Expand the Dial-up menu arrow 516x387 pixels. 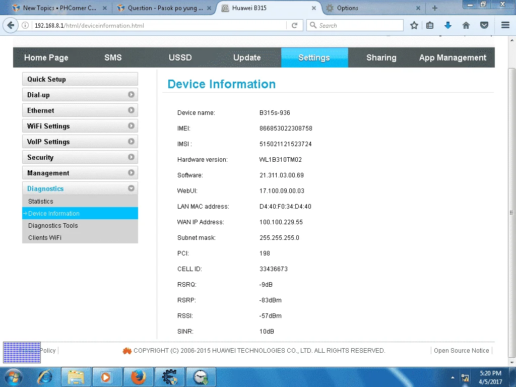point(131,94)
